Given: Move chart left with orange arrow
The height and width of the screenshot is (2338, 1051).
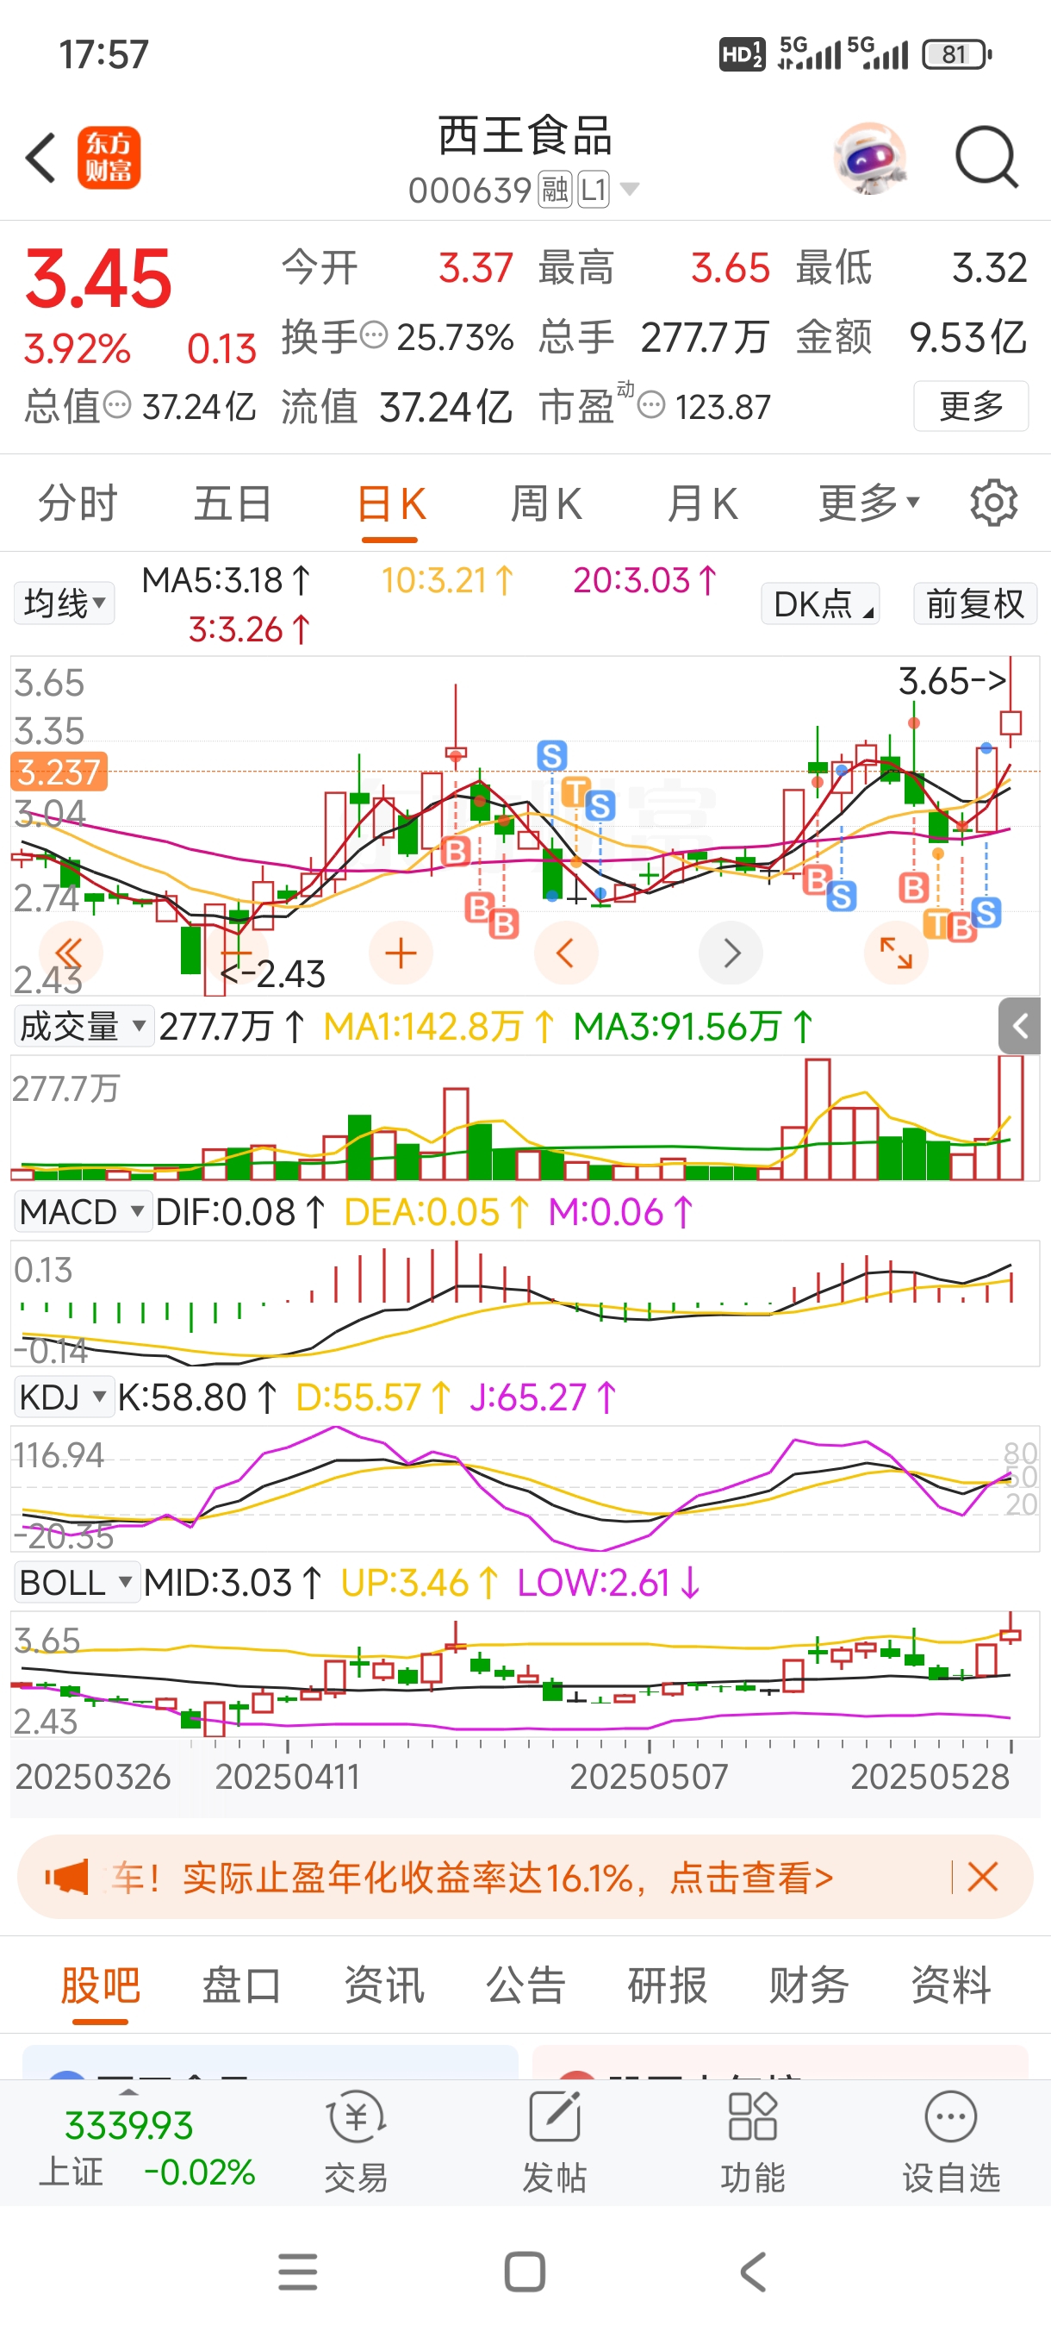Looking at the screenshot, I should point(566,953).
